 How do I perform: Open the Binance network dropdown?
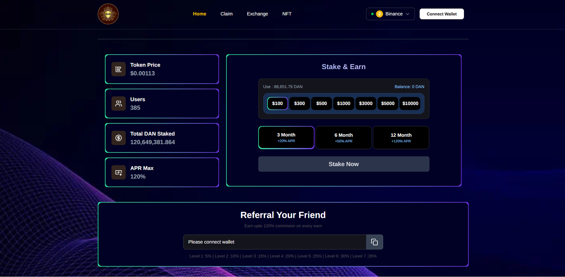pyautogui.click(x=391, y=14)
